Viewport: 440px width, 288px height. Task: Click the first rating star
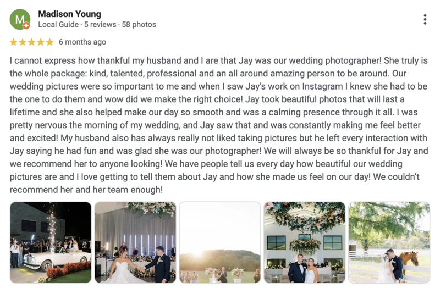click(x=13, y=42)
